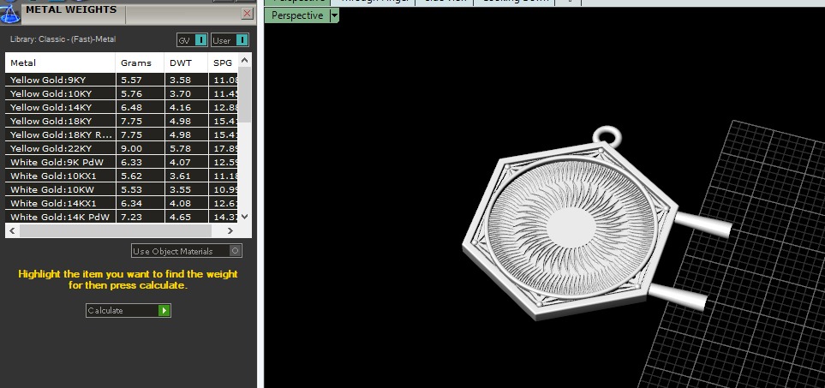Select the White Gold:9K PdW row
This screenshot has width=825, height=388.
(122, 162)
